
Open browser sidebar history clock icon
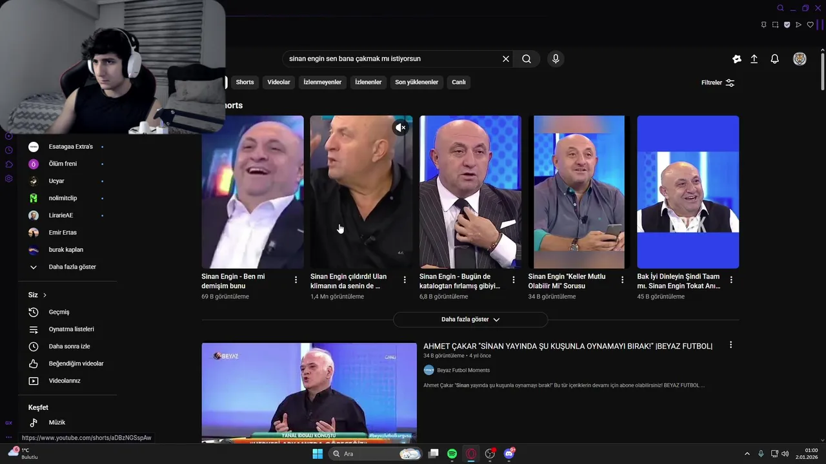pos(9,150)
